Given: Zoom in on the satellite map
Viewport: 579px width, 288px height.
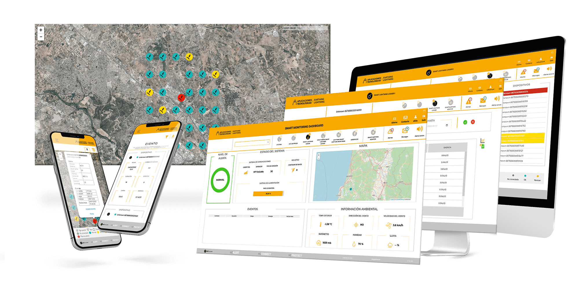Looking at the screenshot, I should pyautogui.click(x=41, y=30).
